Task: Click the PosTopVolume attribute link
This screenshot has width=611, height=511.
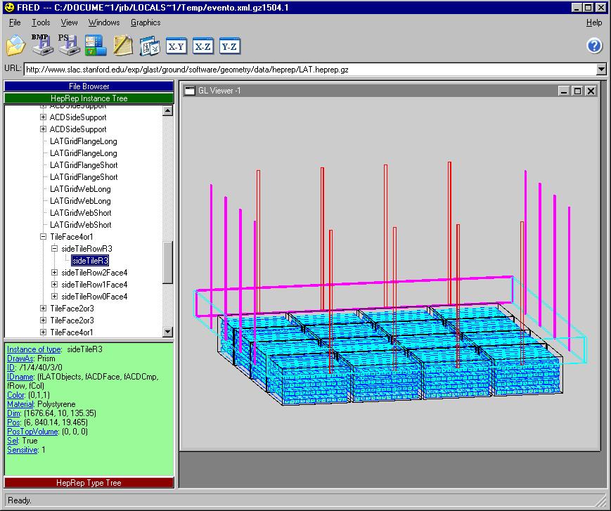Action: coord(33,432)
